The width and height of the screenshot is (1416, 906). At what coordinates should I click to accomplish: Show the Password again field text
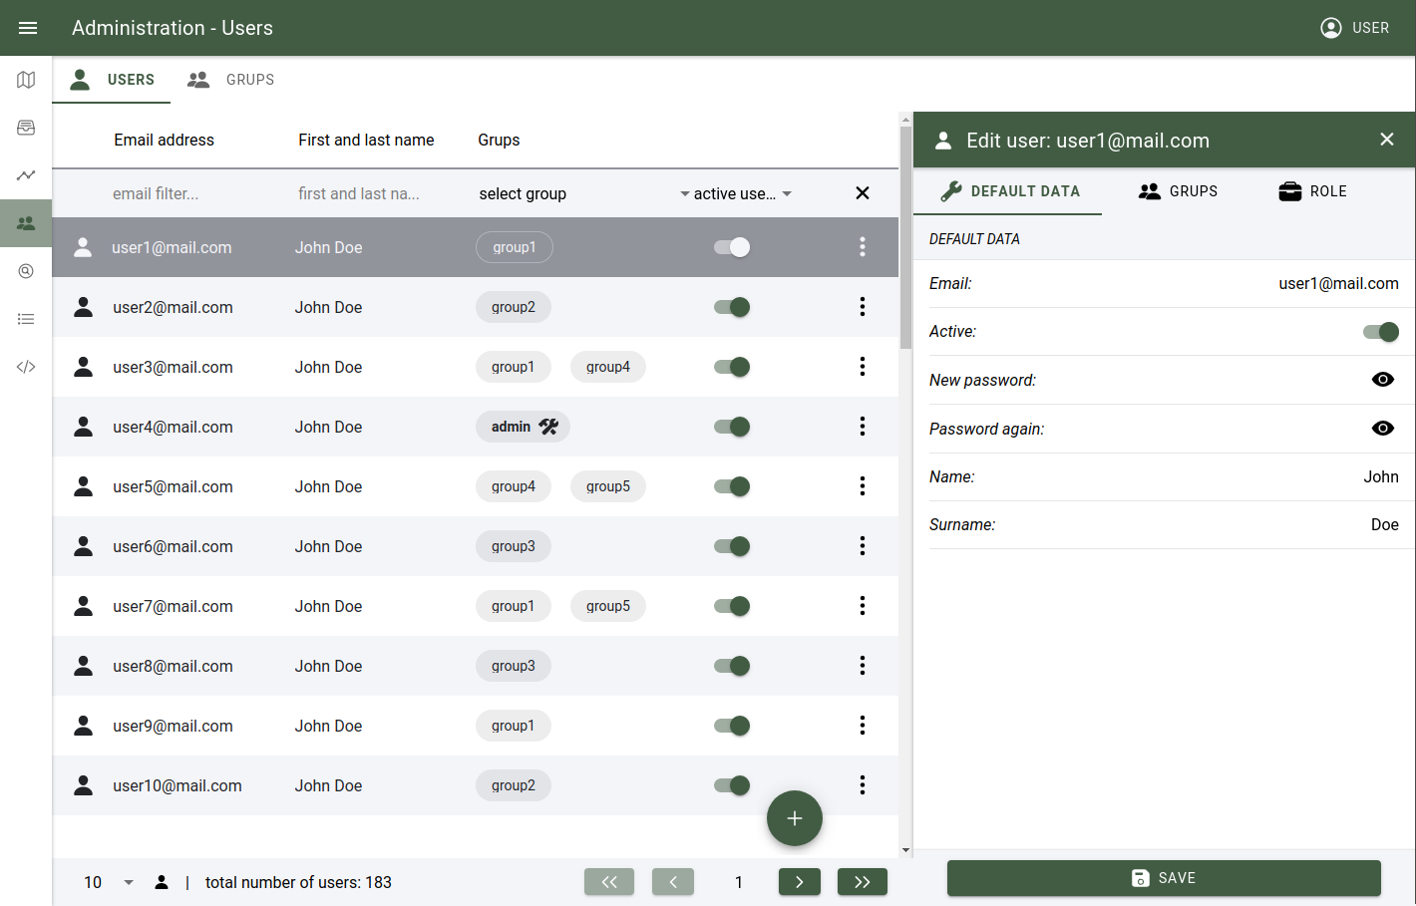coord(1383,429)
